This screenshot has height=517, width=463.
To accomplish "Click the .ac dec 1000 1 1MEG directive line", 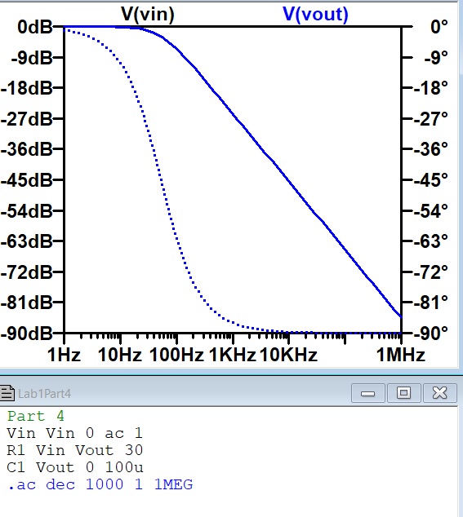I will pyautogui.click(x=100, y=484).
